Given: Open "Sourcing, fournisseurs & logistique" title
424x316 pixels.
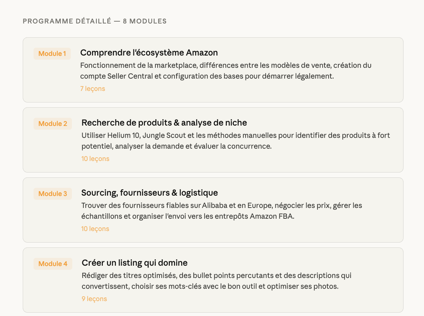Looking at the screenshot, I should (x=150, y=193).
